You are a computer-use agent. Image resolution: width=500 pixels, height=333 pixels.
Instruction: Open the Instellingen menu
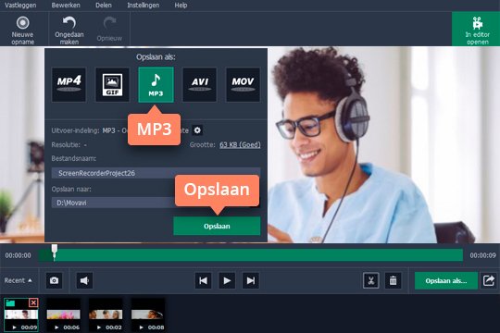coord(144,6)
